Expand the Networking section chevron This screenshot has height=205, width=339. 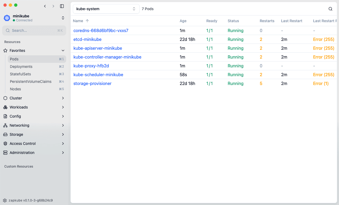63,125
